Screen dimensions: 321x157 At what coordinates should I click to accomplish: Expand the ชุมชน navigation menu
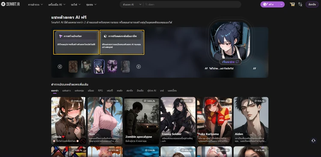[x=91, y=4]
